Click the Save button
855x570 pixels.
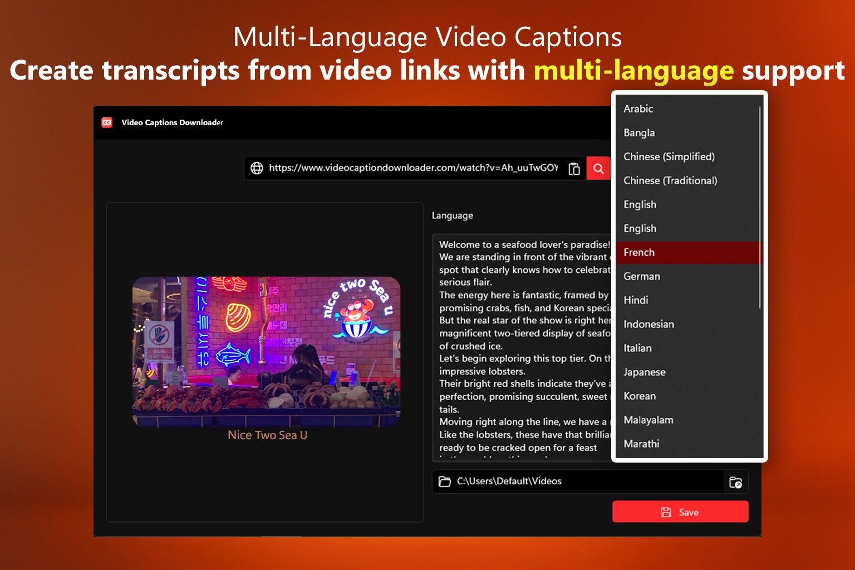point(680,512)
